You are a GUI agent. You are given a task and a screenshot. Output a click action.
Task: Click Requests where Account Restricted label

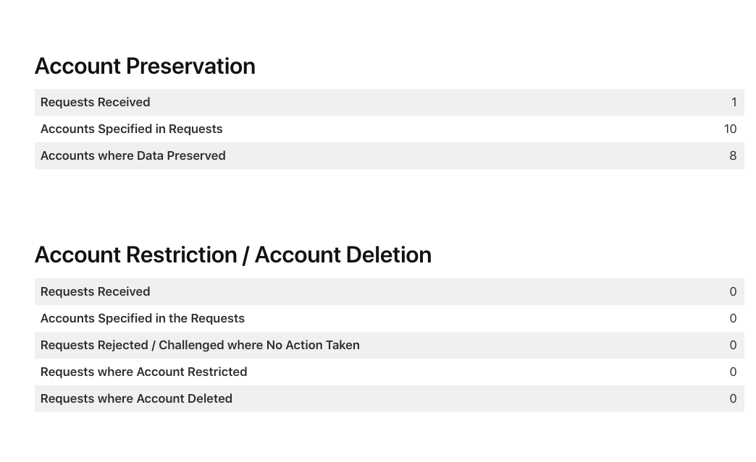pyautogui.click(x=143, y=372)
